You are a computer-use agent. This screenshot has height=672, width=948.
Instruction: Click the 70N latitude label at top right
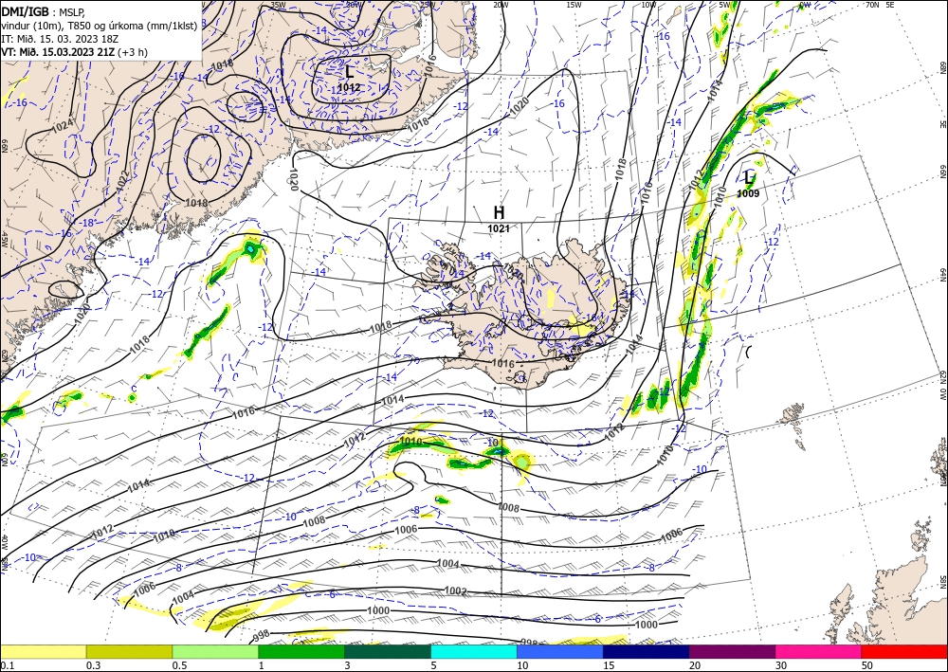click(x=871, y=5)
